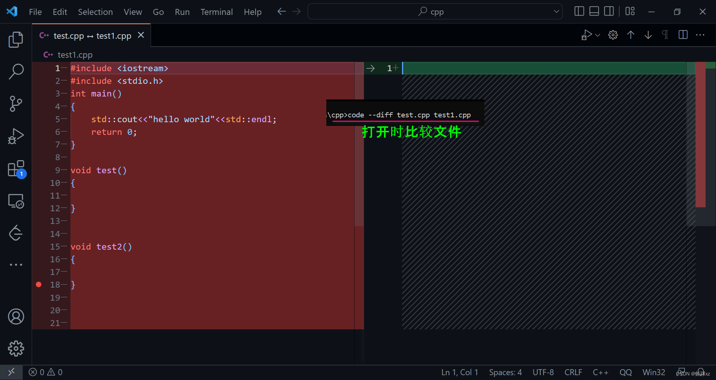This screenshot has width=716, height=380.
Task: Open the Go menu
Action: [158, 12]
